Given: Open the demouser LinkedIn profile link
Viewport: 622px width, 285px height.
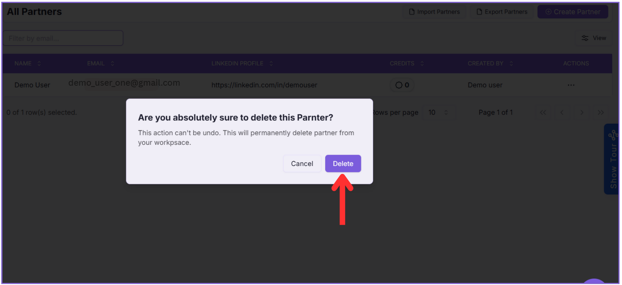Looking at the screenshot, I should click(264, 85).
